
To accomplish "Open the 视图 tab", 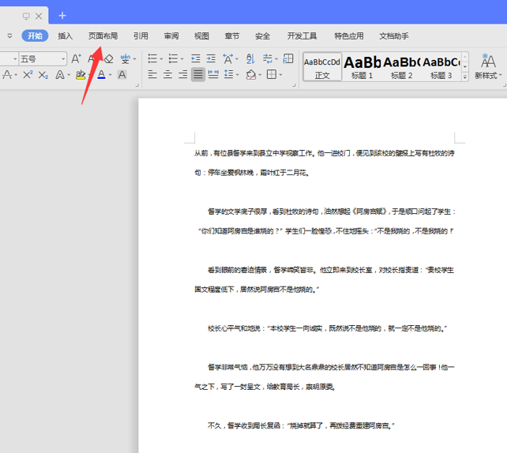I will 201,36.
